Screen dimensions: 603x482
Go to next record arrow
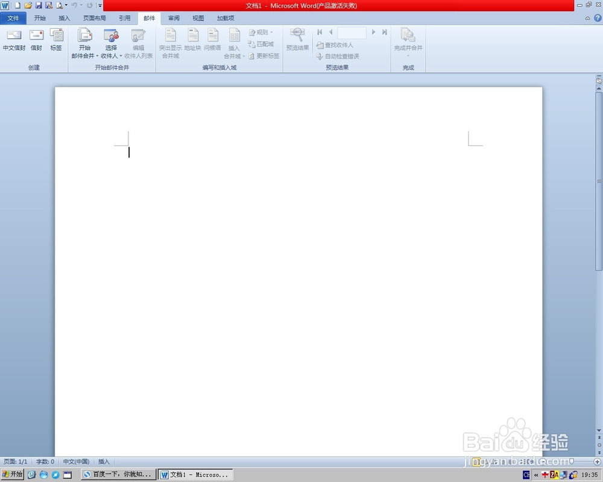tap(373, 33)
